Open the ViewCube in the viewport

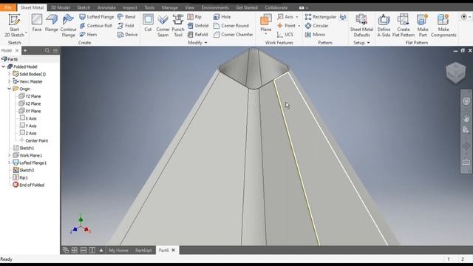click(455, 72)
